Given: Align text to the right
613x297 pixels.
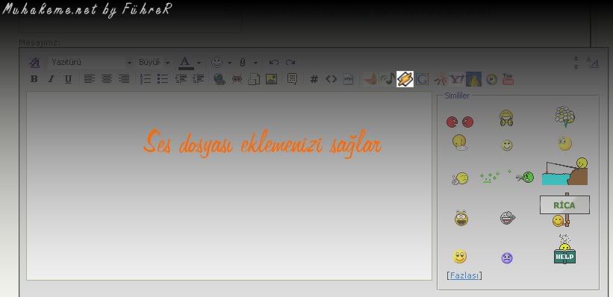Looking at the screenshot, I should [124, 79].
